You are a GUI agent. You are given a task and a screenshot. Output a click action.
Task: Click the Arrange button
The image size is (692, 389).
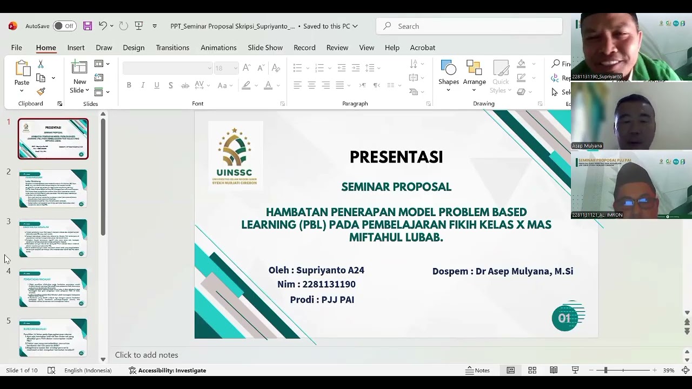coord(474,76)
